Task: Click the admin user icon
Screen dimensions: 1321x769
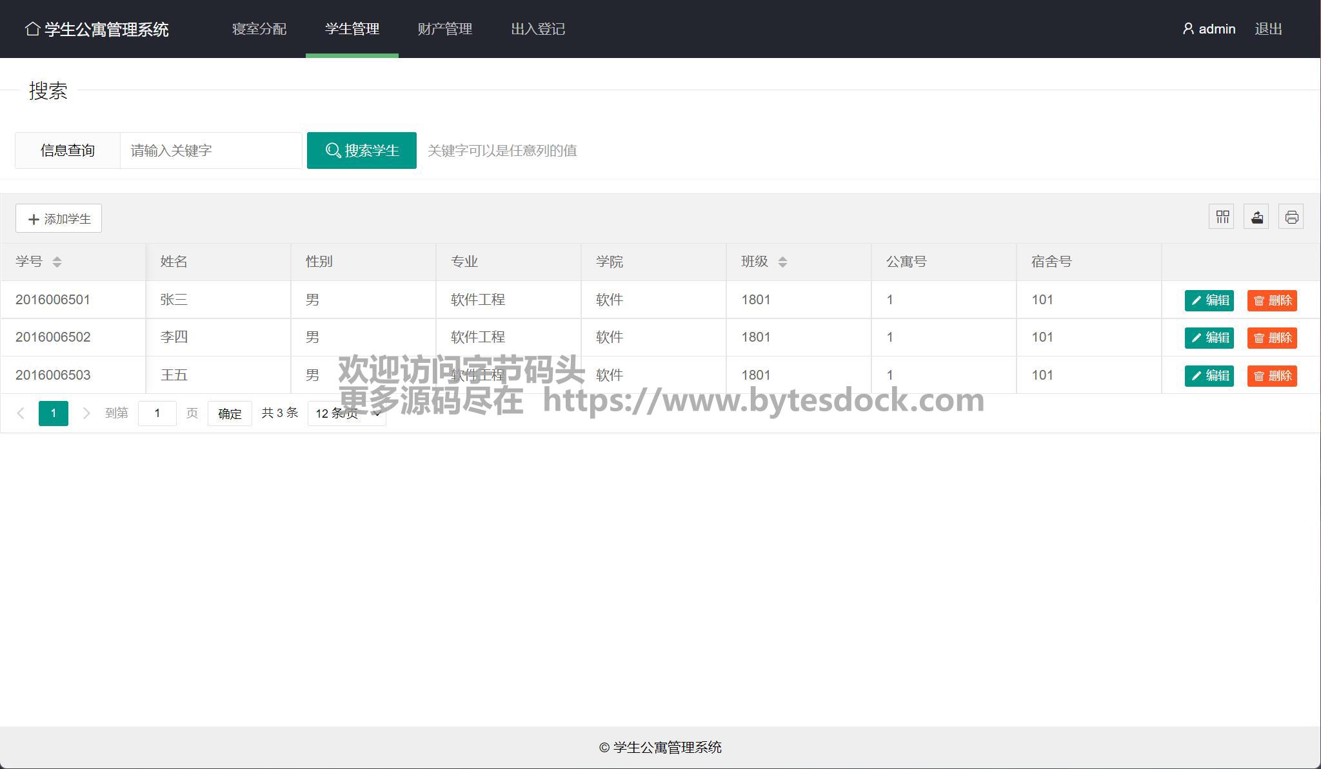Action: 1188,29
